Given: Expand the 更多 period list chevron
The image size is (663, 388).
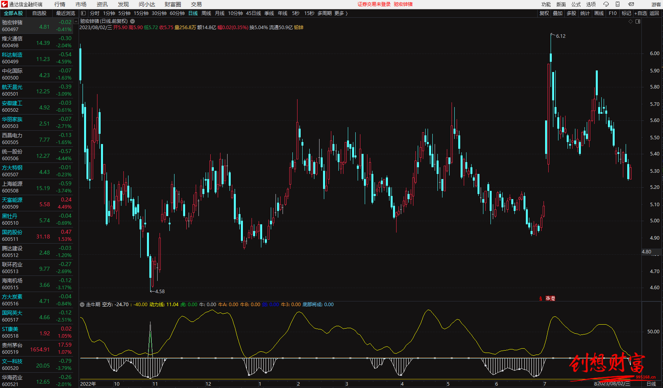Looking at the screenshot, I should click(346, 13).
